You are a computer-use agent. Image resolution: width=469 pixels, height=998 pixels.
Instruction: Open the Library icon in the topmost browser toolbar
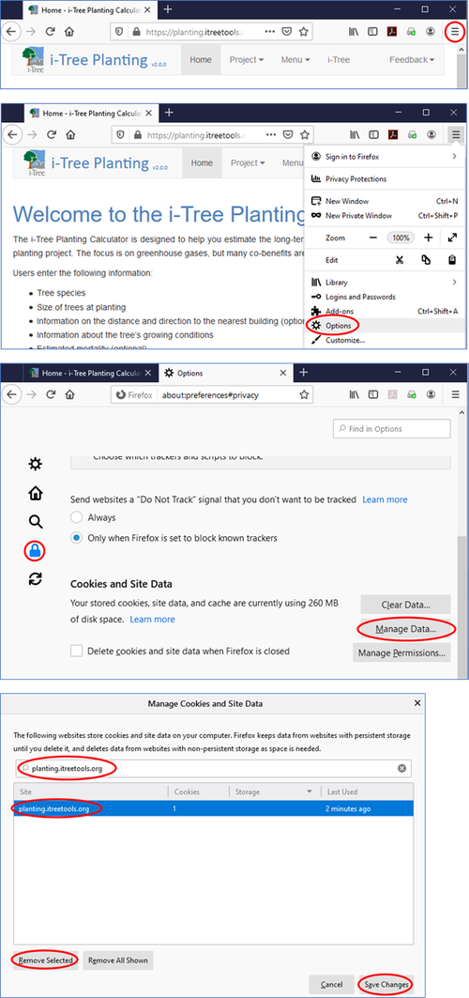[x=354, y=31]
